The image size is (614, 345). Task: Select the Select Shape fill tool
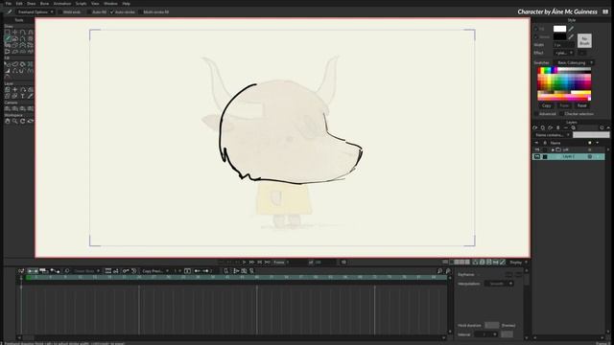point(8,64)
